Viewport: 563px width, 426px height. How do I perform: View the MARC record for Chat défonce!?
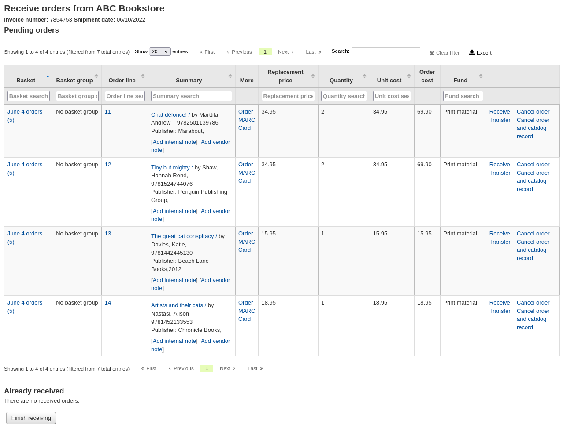coord(246,120)
